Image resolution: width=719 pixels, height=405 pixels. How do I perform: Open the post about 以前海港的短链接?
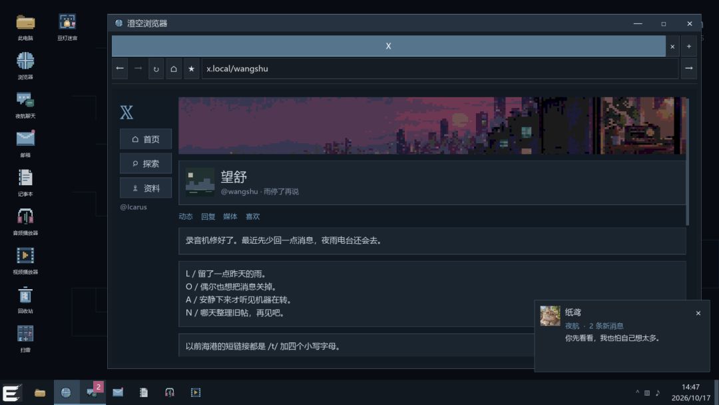click(356, 345)
